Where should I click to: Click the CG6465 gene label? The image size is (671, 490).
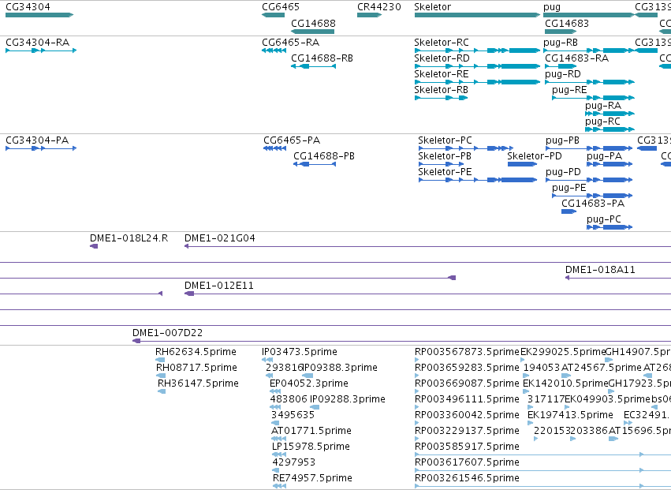coord(281,7)
